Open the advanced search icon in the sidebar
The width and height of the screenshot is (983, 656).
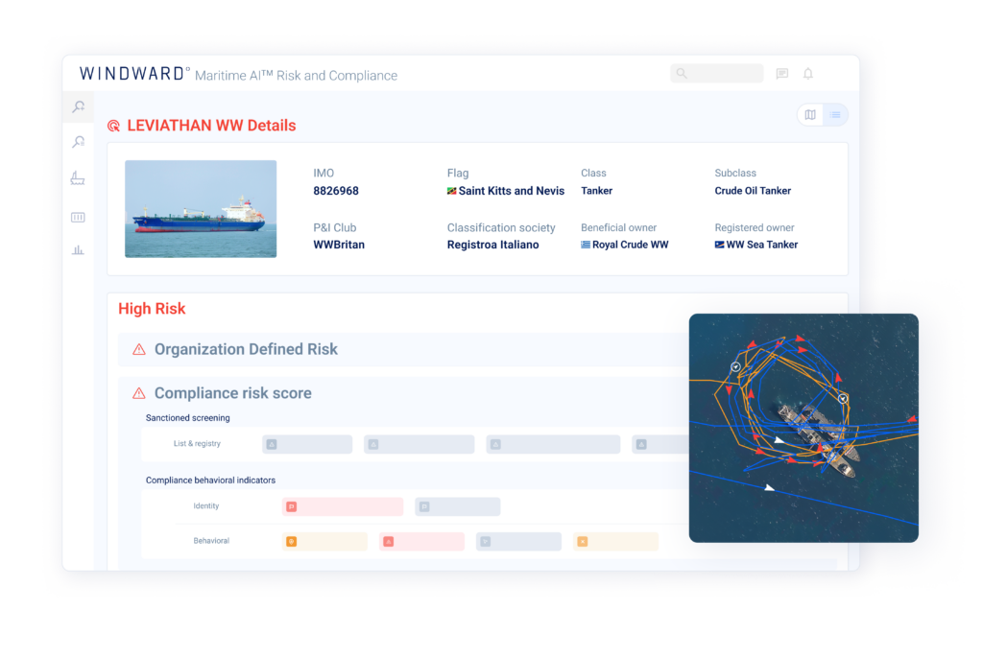79,142
